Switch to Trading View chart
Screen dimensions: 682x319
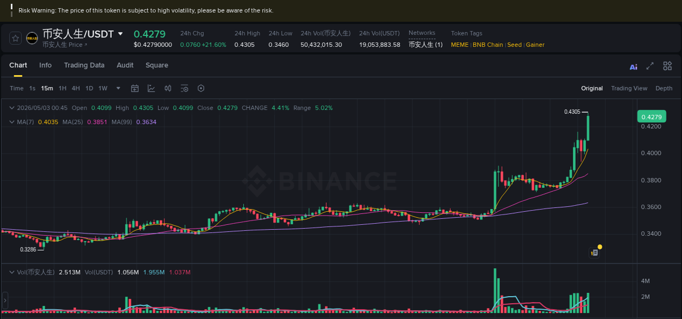629,88
